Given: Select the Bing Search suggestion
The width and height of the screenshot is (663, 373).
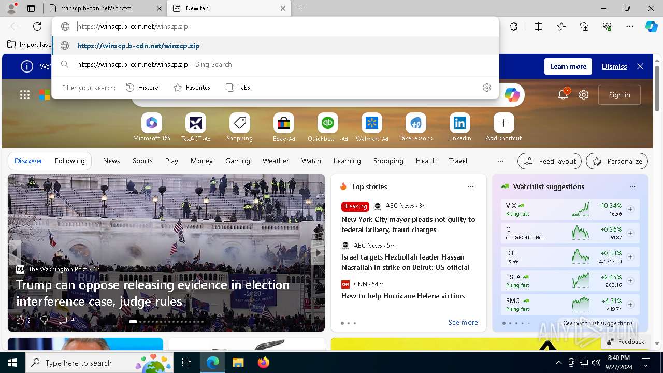Looking at the screenshot, I should 276,64.
